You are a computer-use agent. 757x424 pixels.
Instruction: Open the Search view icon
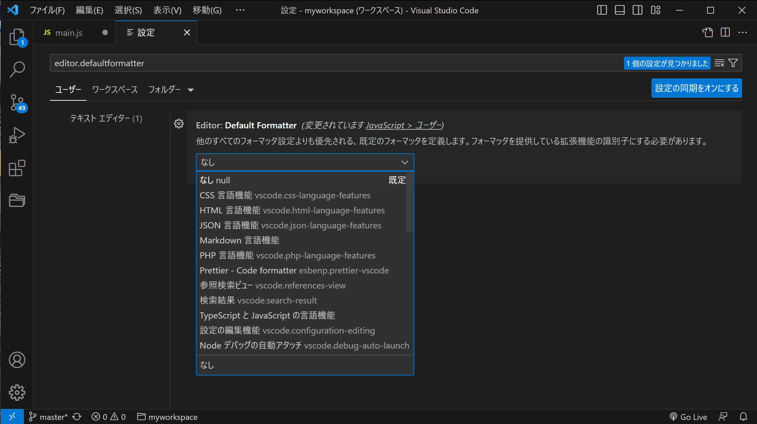17,69
